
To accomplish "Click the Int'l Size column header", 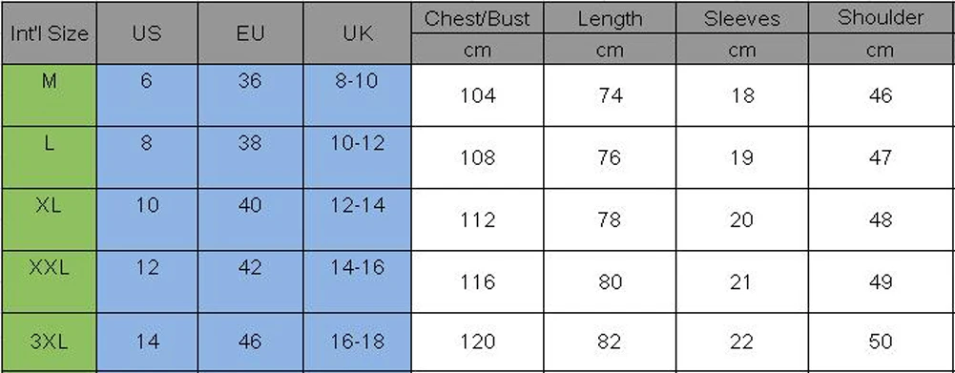I will (x=49, y=32).
